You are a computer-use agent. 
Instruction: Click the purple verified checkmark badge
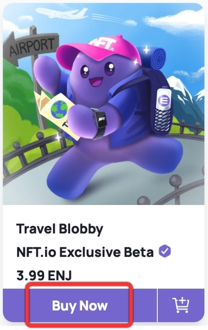(165, 251)
